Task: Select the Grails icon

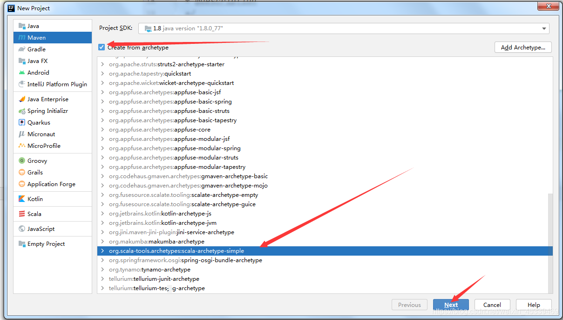Action: point(21,173)
